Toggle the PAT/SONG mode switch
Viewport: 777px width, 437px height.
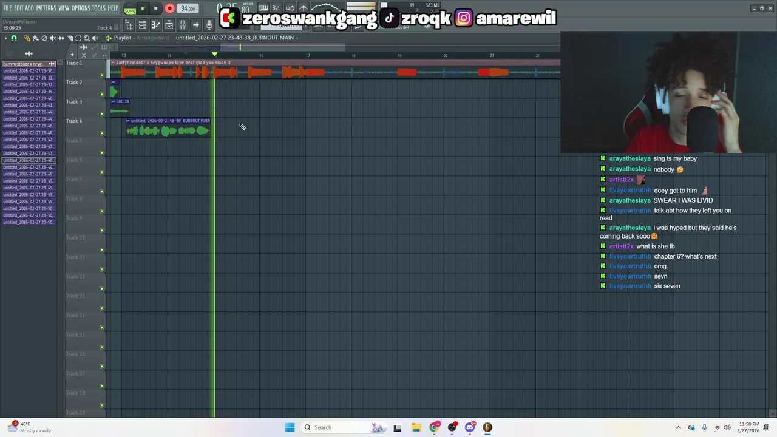pos(130,8)
